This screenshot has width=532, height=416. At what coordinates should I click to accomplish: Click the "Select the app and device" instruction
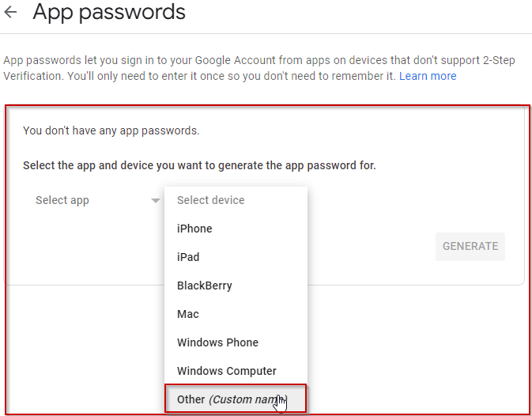pyautogui.click(x=199, y=165)
